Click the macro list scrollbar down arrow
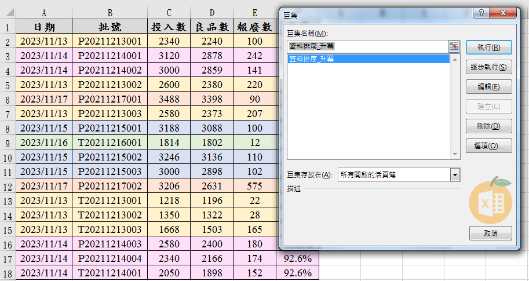 [455, 154]
